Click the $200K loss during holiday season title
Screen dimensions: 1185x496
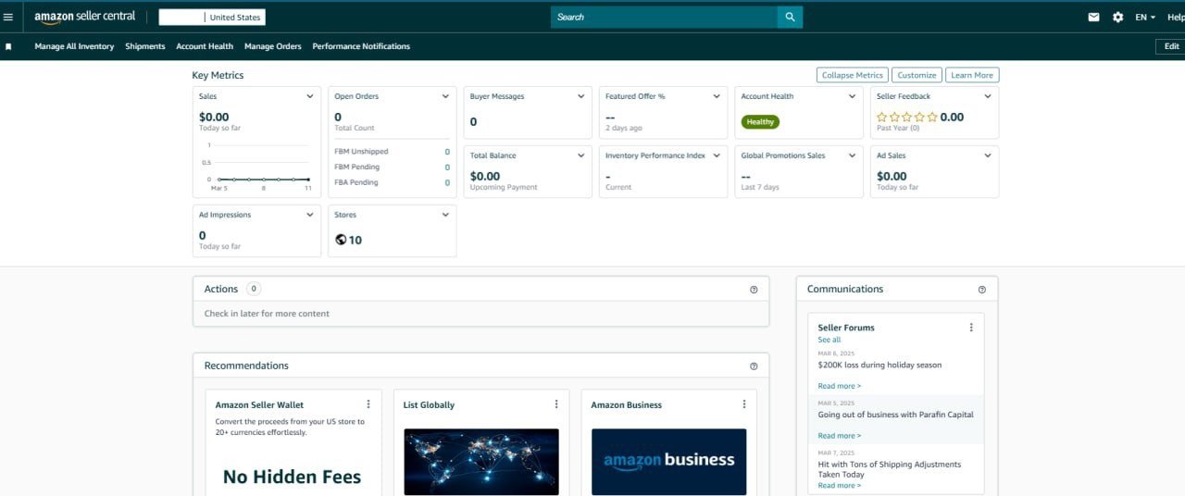click(x=879, y=365)
